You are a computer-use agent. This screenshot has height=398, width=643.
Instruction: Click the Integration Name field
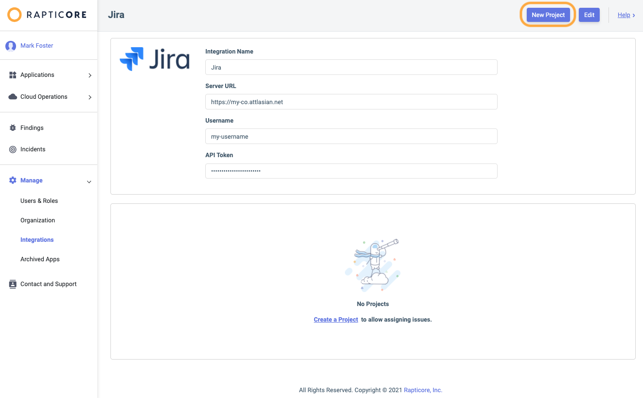[351, 67]
